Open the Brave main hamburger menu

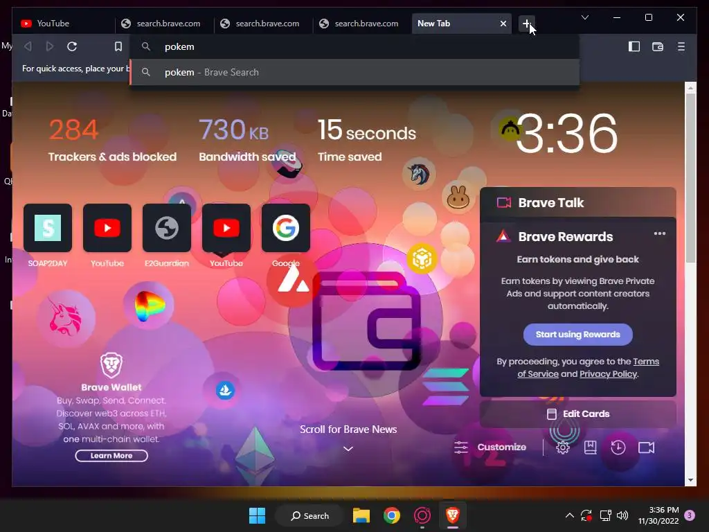681,46
